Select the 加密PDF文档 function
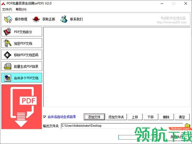 (22, 43)
